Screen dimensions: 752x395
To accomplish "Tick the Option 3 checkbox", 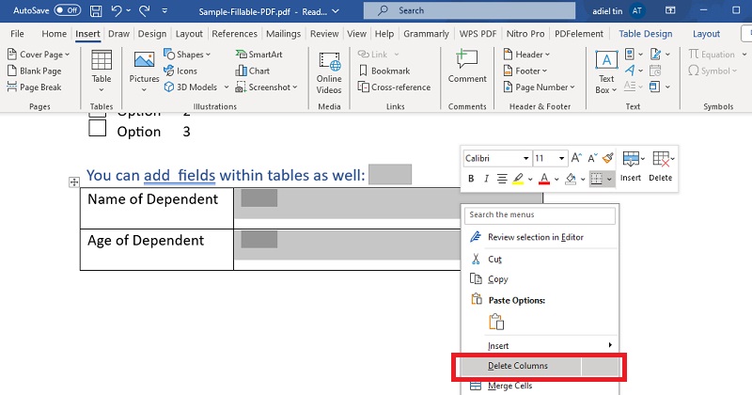I will coord(98,128).
